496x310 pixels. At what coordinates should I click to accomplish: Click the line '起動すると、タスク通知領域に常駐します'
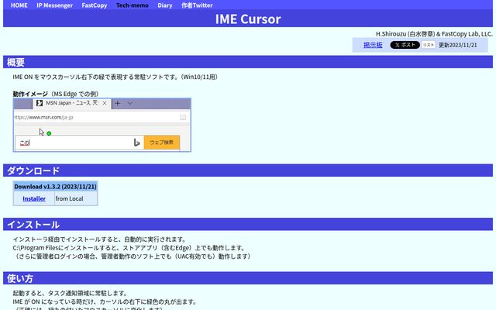(71, 293)
